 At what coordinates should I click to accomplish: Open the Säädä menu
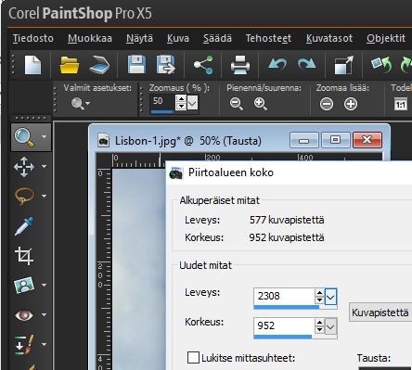point(217,38)
